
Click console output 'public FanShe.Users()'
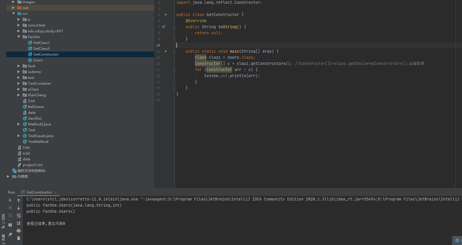[51, 212]
